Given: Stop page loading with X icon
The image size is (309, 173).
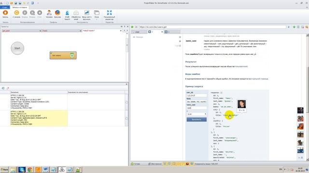Looking at the screenshot, I should (136, 27).
